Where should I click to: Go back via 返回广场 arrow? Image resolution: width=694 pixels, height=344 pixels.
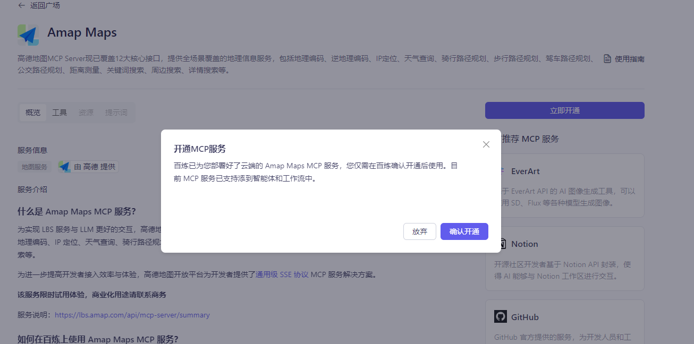coord(22,5)
